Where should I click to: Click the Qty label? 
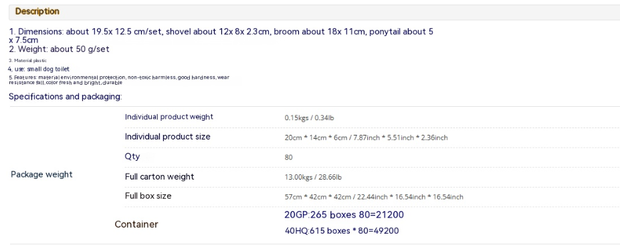(x=132, y=156)
